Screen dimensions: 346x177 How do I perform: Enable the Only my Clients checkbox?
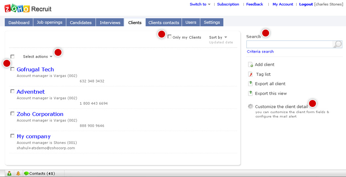(x=170, y=37)
